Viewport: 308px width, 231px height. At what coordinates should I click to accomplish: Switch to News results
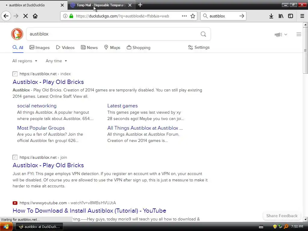[x=89, y=48]
